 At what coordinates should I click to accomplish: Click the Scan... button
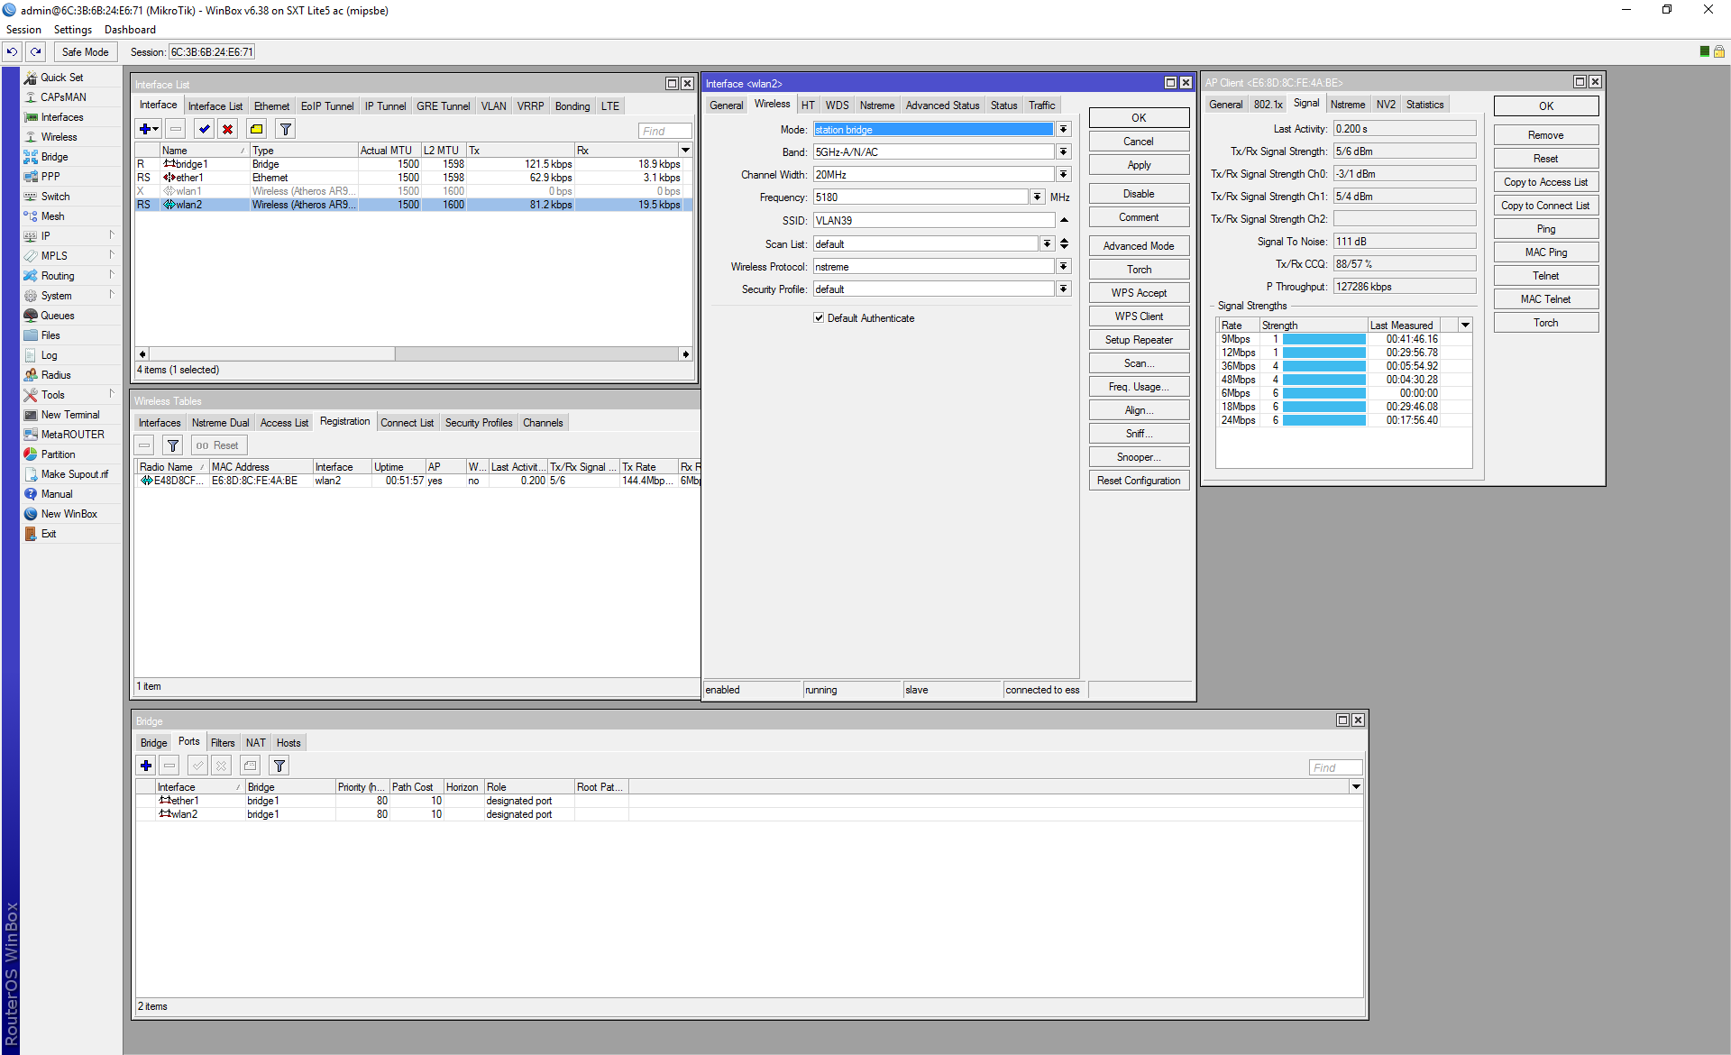(x=1139, y=363)
